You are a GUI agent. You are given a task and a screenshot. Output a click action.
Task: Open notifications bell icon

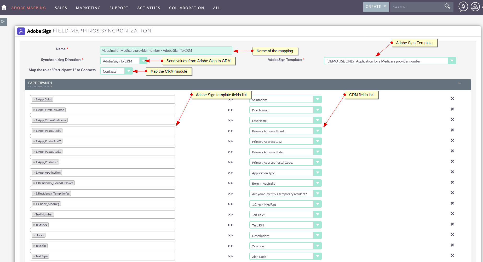coord(463,7)
